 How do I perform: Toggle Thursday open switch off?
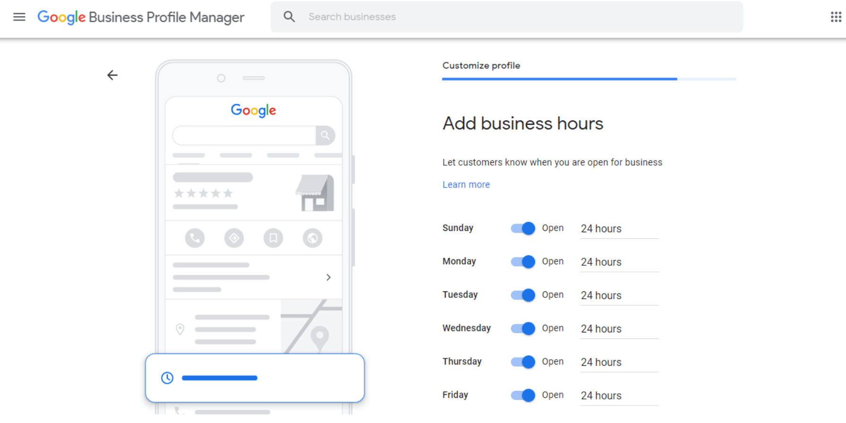click(x=523, y=362)
